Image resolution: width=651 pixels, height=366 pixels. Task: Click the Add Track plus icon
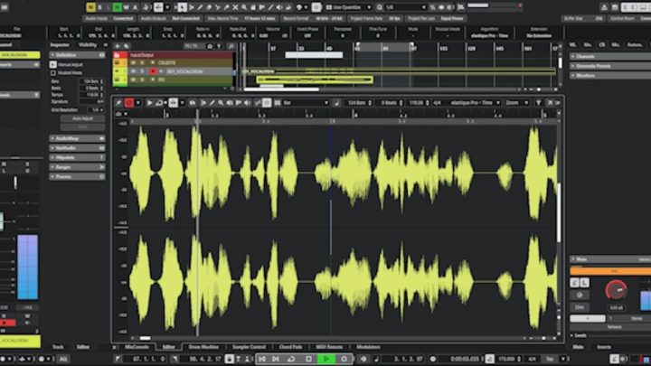118,46
